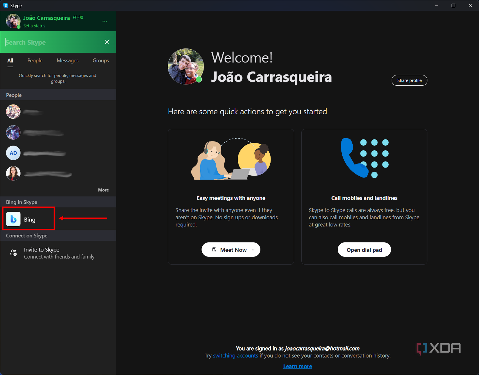
Task: Open the Learn more link
Action: click(298, 366)
